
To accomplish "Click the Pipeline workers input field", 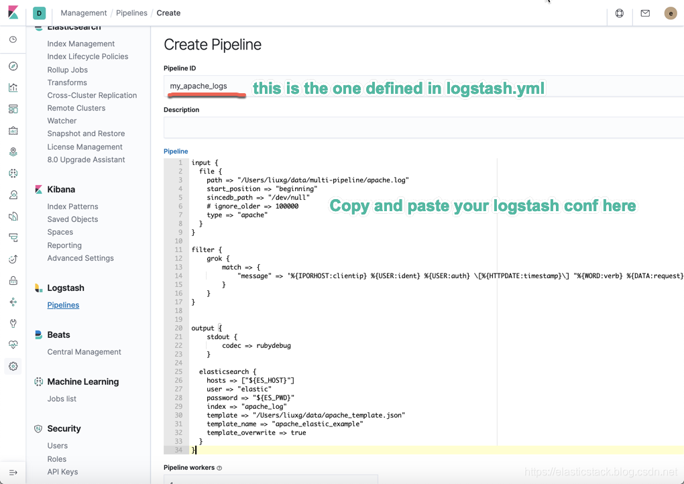I will [x=271, y=480].
